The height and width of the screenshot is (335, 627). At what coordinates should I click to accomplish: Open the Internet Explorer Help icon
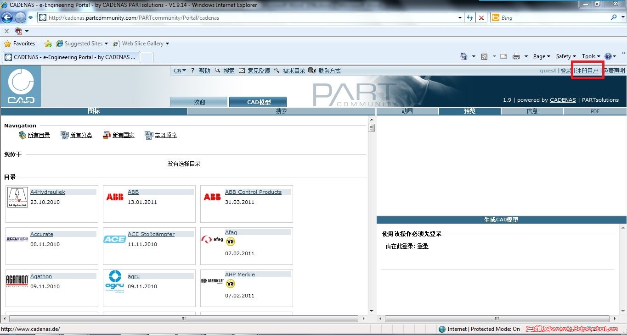(x=608, y=56)
